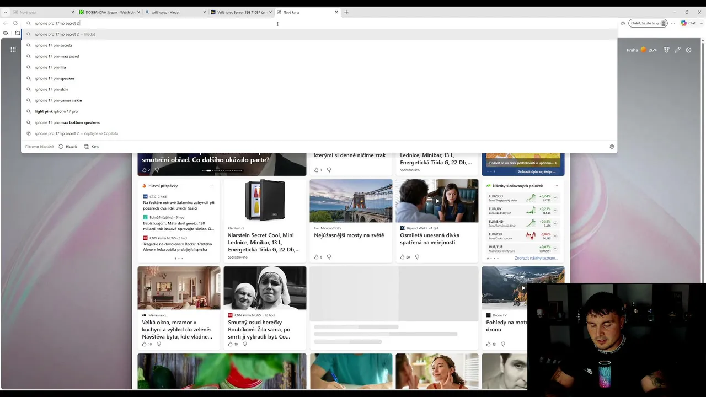Add EUR/JPY to watchlist
Viewport: 706px width, 397px height.
pos(555,210)
